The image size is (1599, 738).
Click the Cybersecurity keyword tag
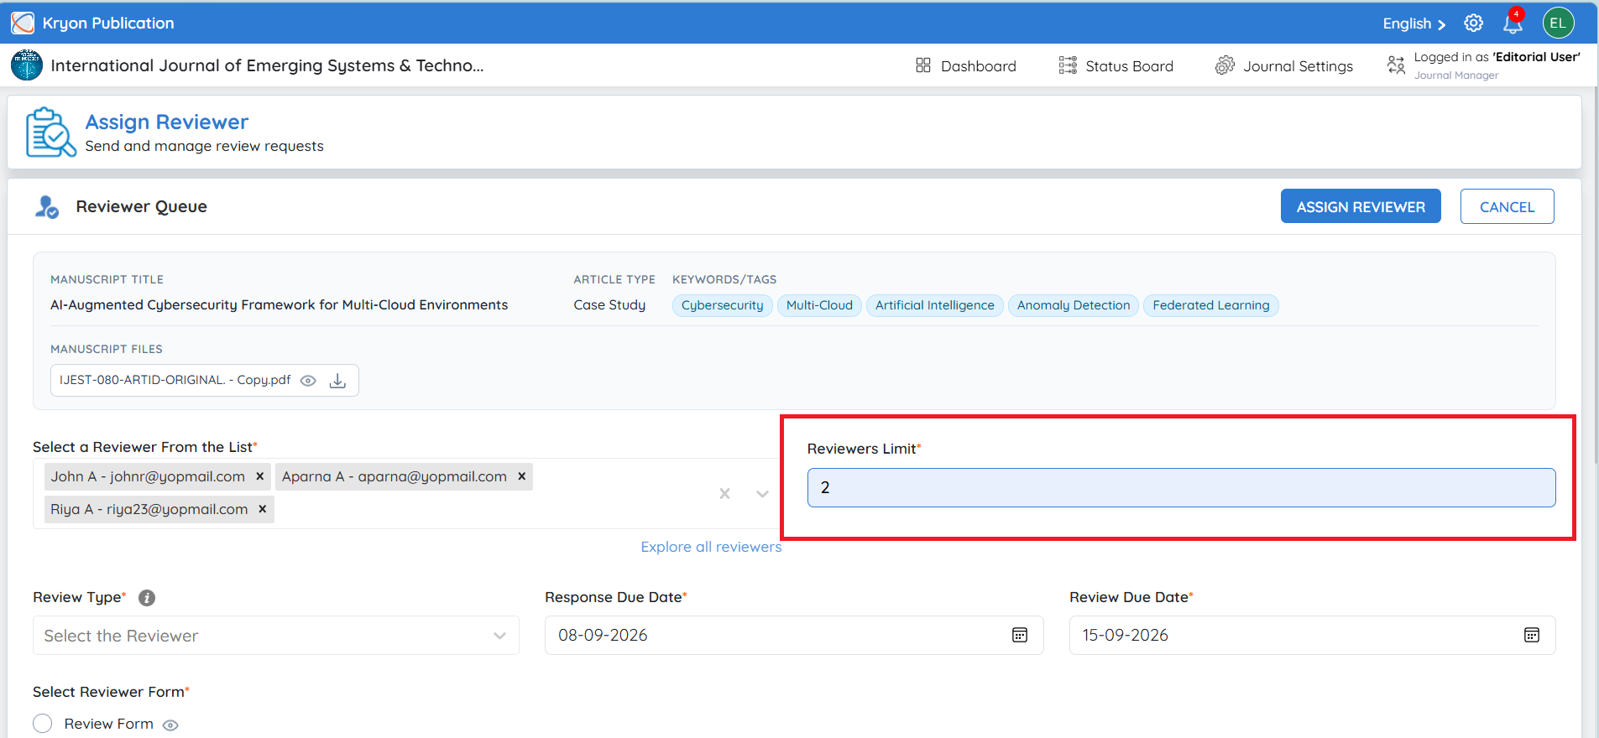click(723, 305)
